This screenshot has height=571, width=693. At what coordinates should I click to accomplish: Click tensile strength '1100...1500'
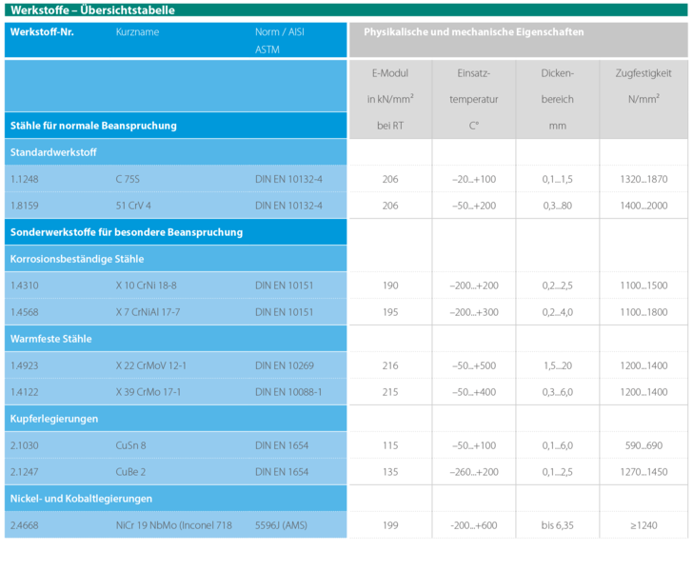pyautogui.click(x=643, y=285)
